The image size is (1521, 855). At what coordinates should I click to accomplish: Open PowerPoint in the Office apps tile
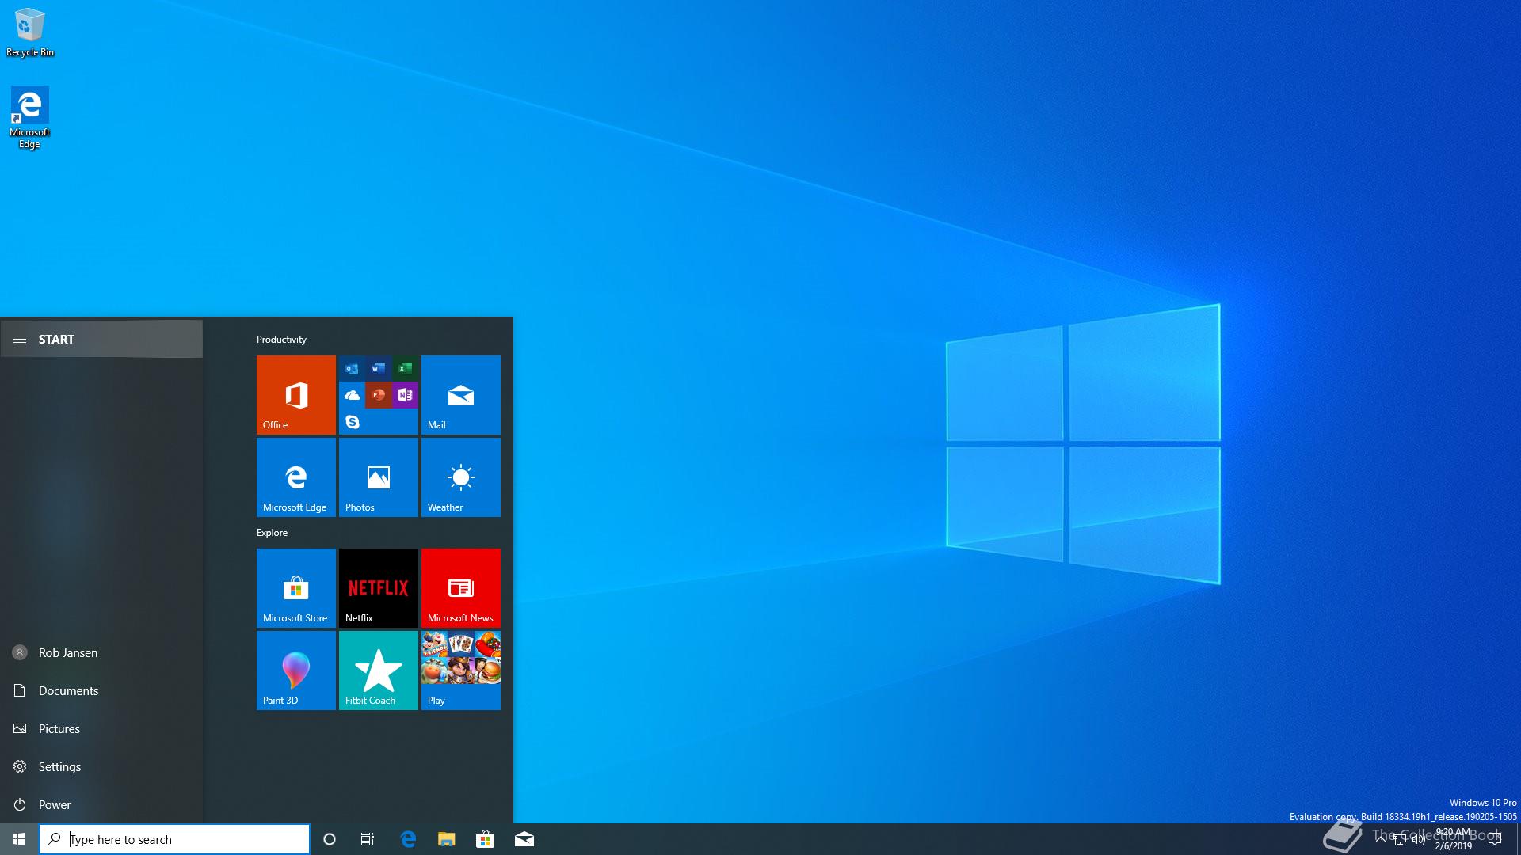coord(379,394)
